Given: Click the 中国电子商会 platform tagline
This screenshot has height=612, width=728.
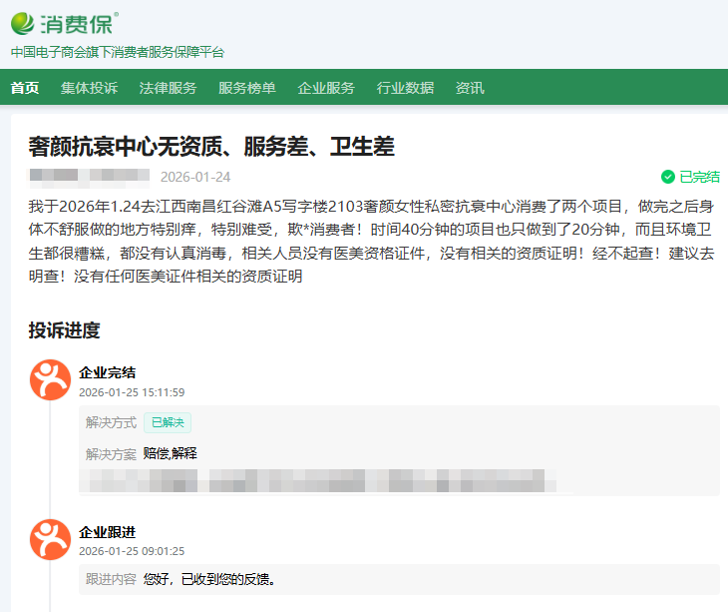Looking at the screenshot, I should (118, 52).
